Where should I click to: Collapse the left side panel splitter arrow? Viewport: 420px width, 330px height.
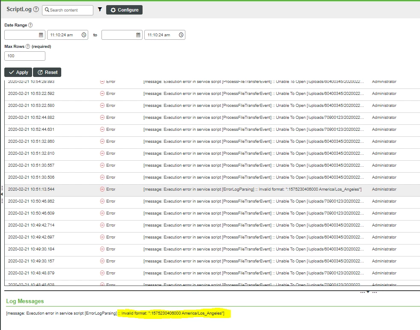2,194
